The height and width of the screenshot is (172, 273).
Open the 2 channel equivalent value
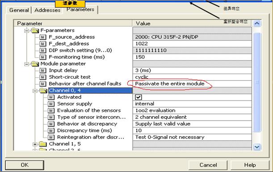pos(192,117)
